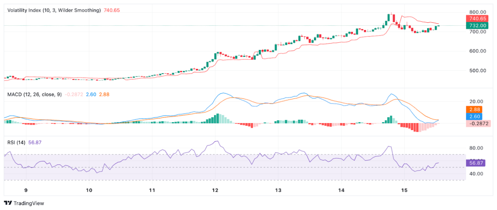Click the 800.00 price scale label
Image resolution: width=497 pixels, height=210 pixels.
click(478, 12)
